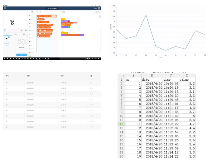Select column B header in the spreadsheet
This screenshot has height=161, width=209.
(x=152, y=75)
